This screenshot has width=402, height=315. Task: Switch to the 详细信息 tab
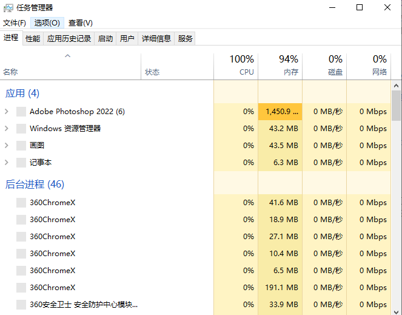pyautogui.click(x=156, y=39)
